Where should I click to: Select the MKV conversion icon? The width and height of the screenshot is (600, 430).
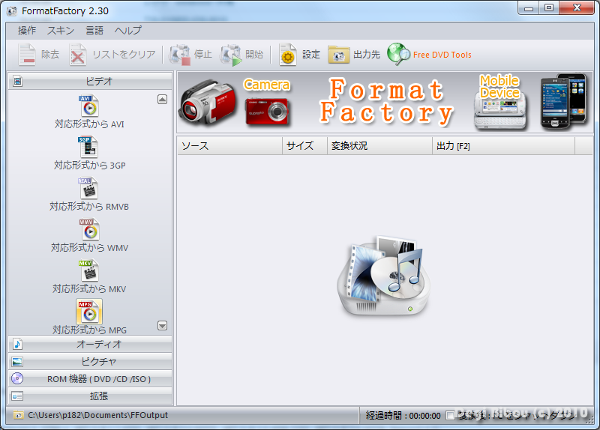point(89,270)
